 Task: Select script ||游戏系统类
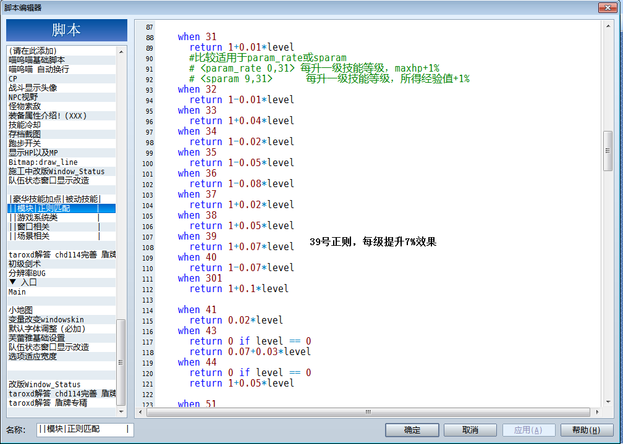62,217
